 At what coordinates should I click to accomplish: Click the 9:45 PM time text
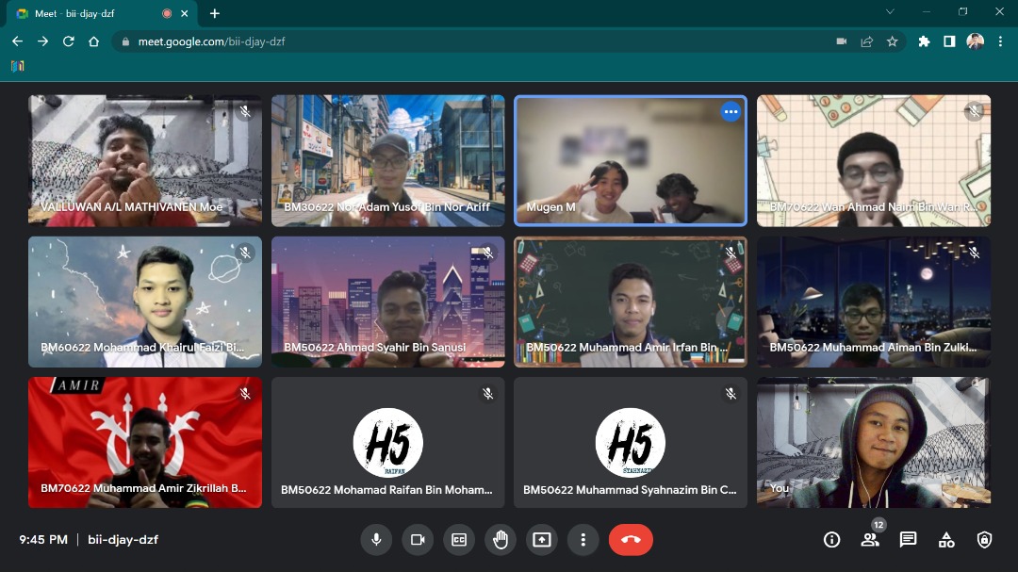coord(43,540)
